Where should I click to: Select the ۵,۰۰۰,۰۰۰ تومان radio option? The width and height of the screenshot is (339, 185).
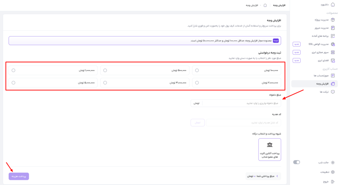[x=13, y=82]
